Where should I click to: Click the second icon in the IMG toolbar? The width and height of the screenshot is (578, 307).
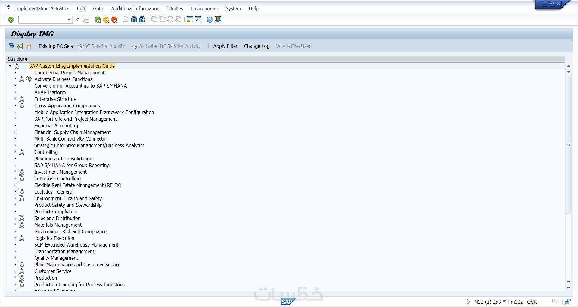click(x=20, y=46)
